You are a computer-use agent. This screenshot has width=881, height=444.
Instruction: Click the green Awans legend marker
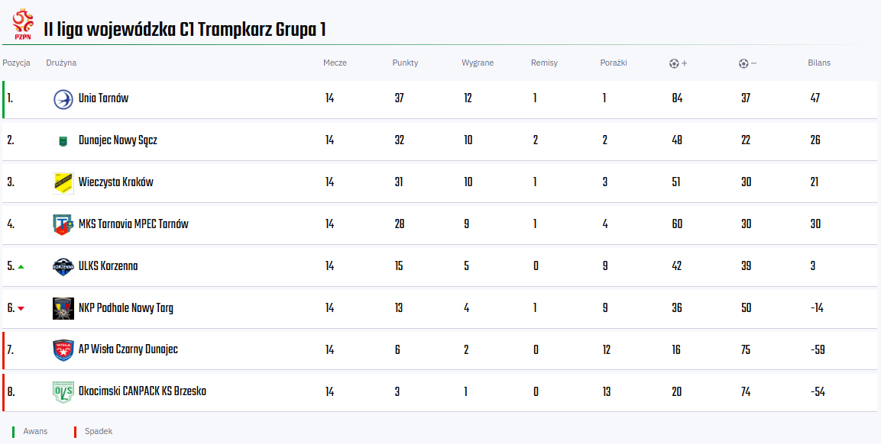14,432
